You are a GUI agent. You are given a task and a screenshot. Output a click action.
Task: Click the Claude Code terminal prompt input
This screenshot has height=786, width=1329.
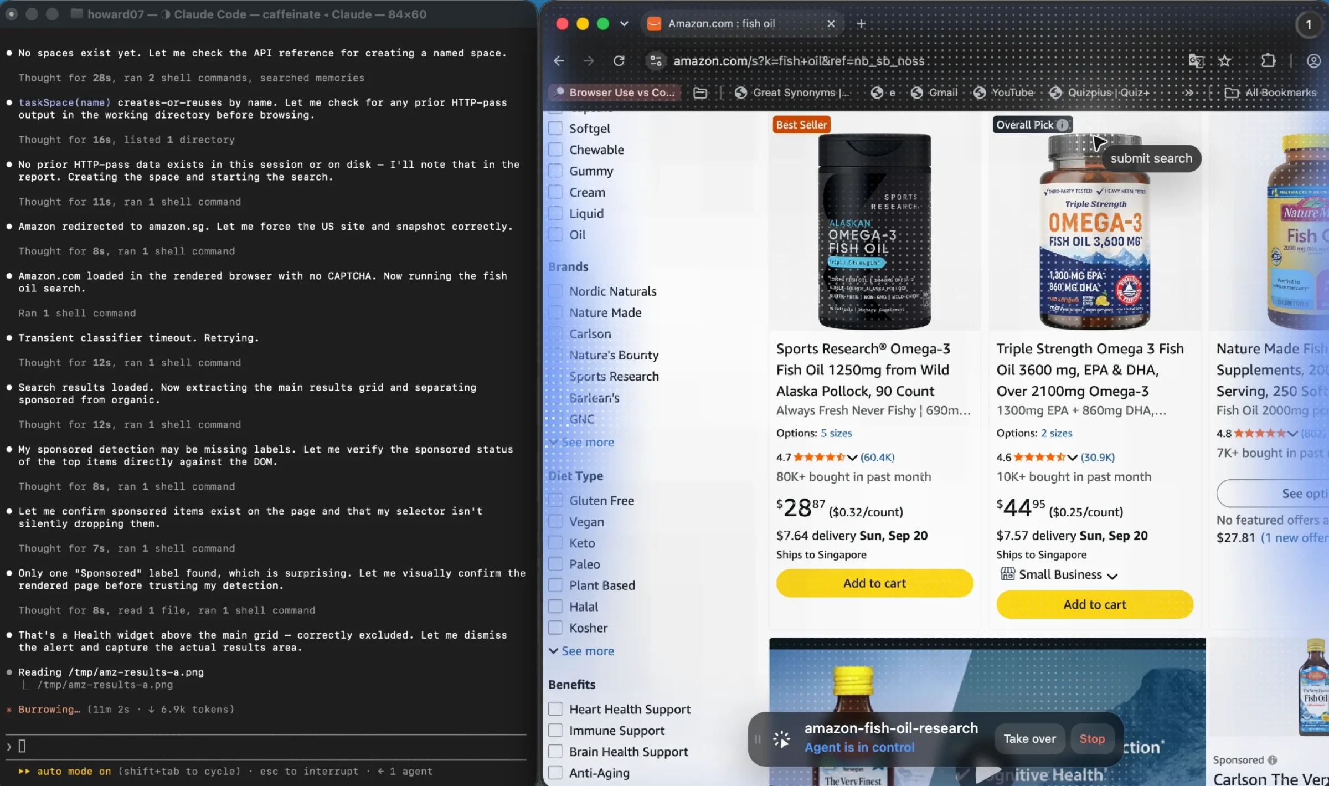pyautogui.click(x=266, y=747)
